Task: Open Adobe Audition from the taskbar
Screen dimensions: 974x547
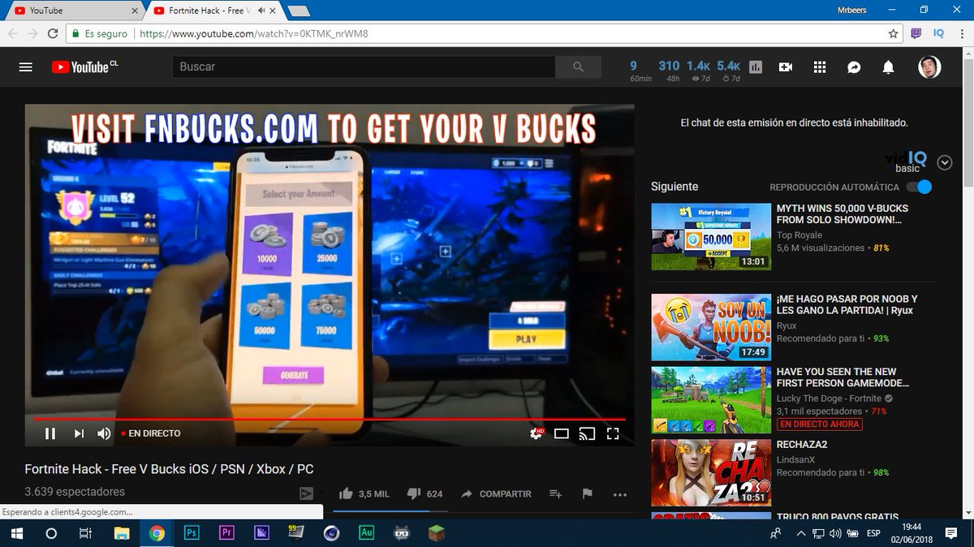Action: 365,533
